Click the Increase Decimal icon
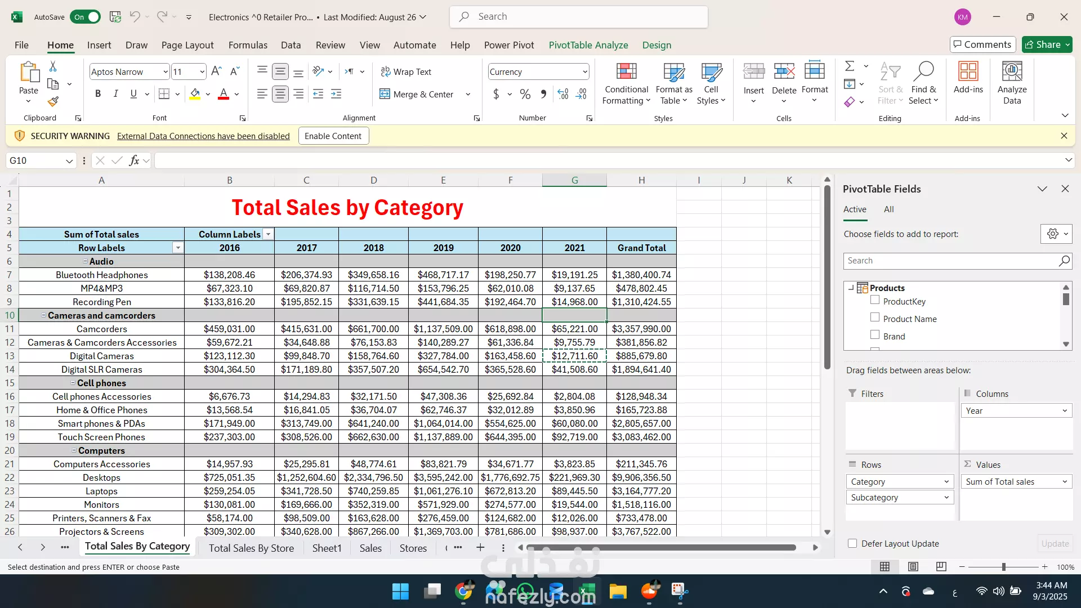Screen dimensions: 1081x608 point(562,94)
